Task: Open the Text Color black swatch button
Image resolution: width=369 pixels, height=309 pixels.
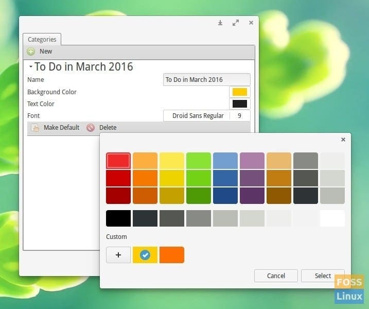Action: (240, 104)
